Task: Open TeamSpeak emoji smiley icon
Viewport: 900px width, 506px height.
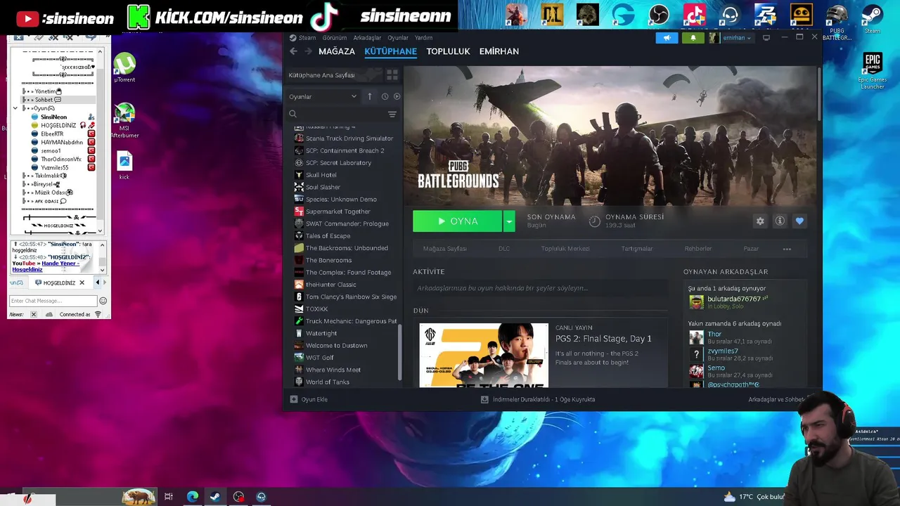Action: click(103, 301)
